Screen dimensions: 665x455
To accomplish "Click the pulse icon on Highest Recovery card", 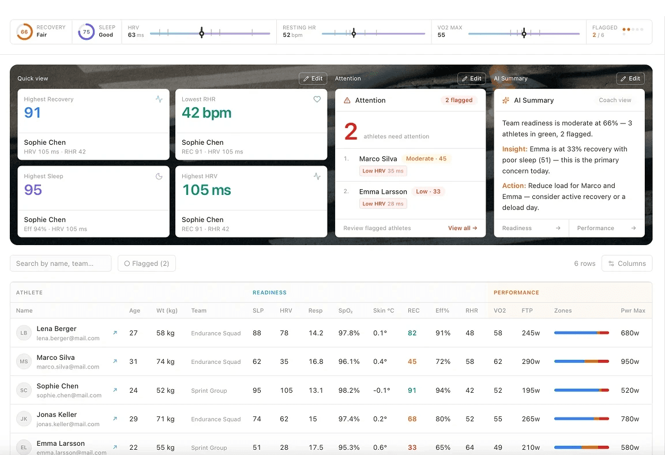I will point(159,99).
